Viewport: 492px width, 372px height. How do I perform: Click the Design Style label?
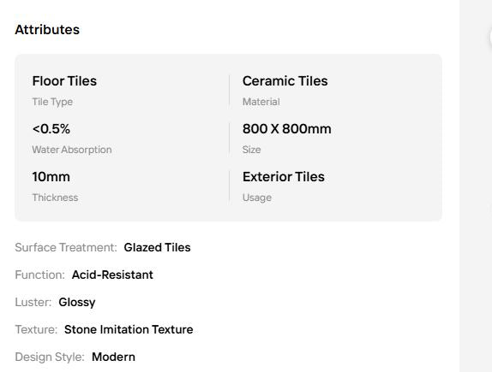click(50, 357)
